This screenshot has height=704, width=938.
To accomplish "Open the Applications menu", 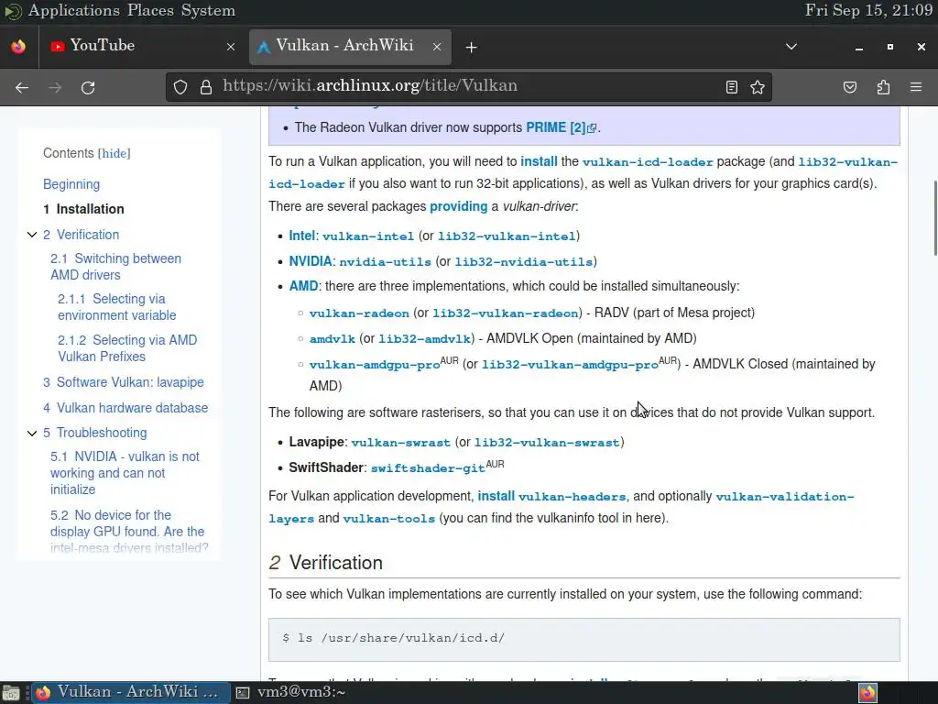I will point(74,11).
